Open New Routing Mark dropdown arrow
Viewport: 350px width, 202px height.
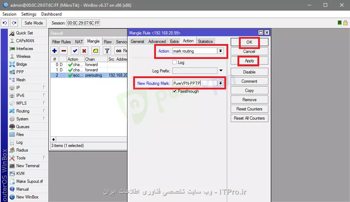220,83
